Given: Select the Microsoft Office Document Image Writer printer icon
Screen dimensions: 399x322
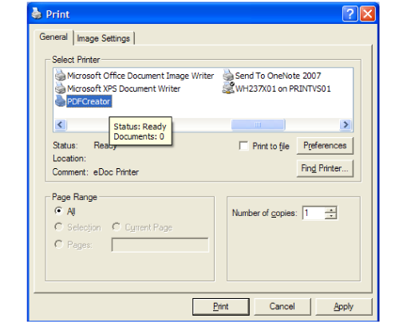Looking at the screenshot, I should [x=60, y=75].
